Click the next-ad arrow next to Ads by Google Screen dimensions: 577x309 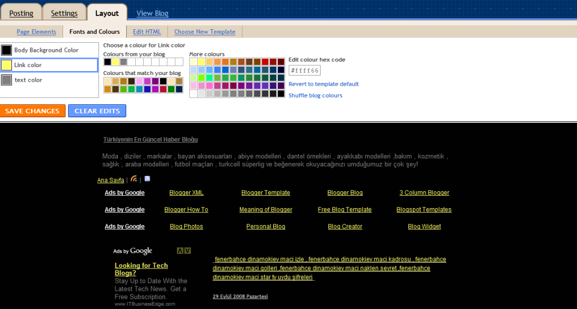click(188, 251)
